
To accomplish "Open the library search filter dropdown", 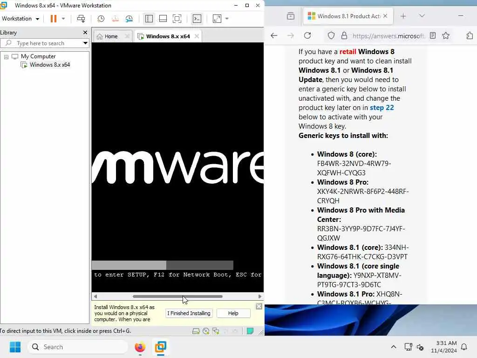I will coord(86,43).
